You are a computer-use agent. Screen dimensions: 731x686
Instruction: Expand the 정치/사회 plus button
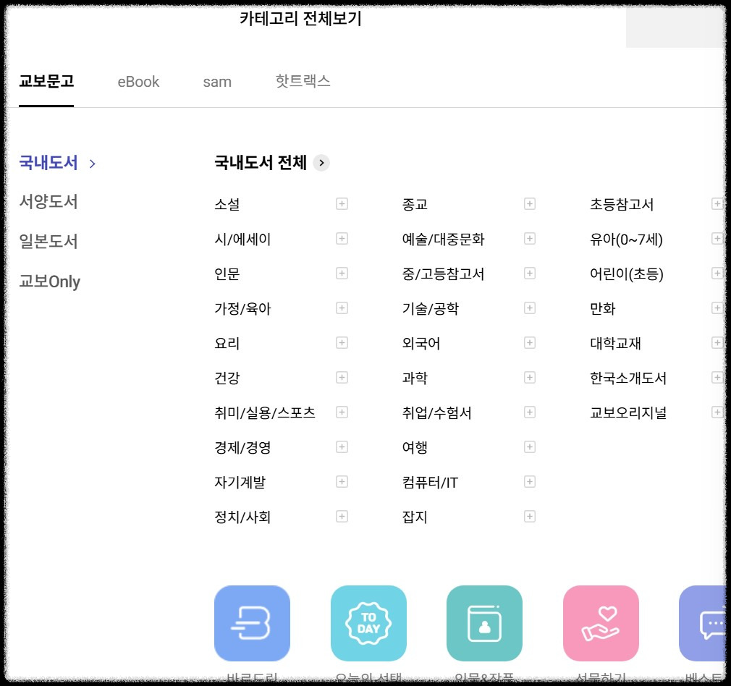(x=342, y=517)
